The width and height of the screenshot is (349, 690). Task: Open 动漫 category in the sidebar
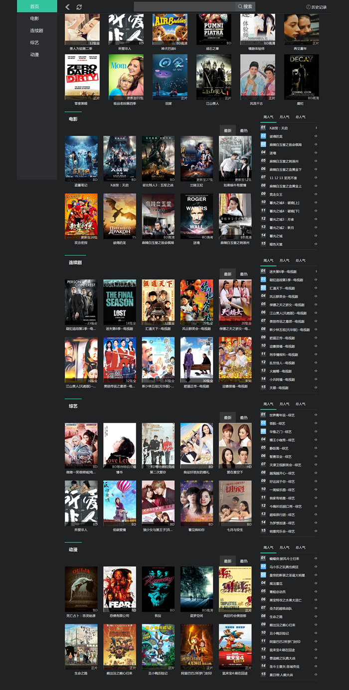point(34,54)
